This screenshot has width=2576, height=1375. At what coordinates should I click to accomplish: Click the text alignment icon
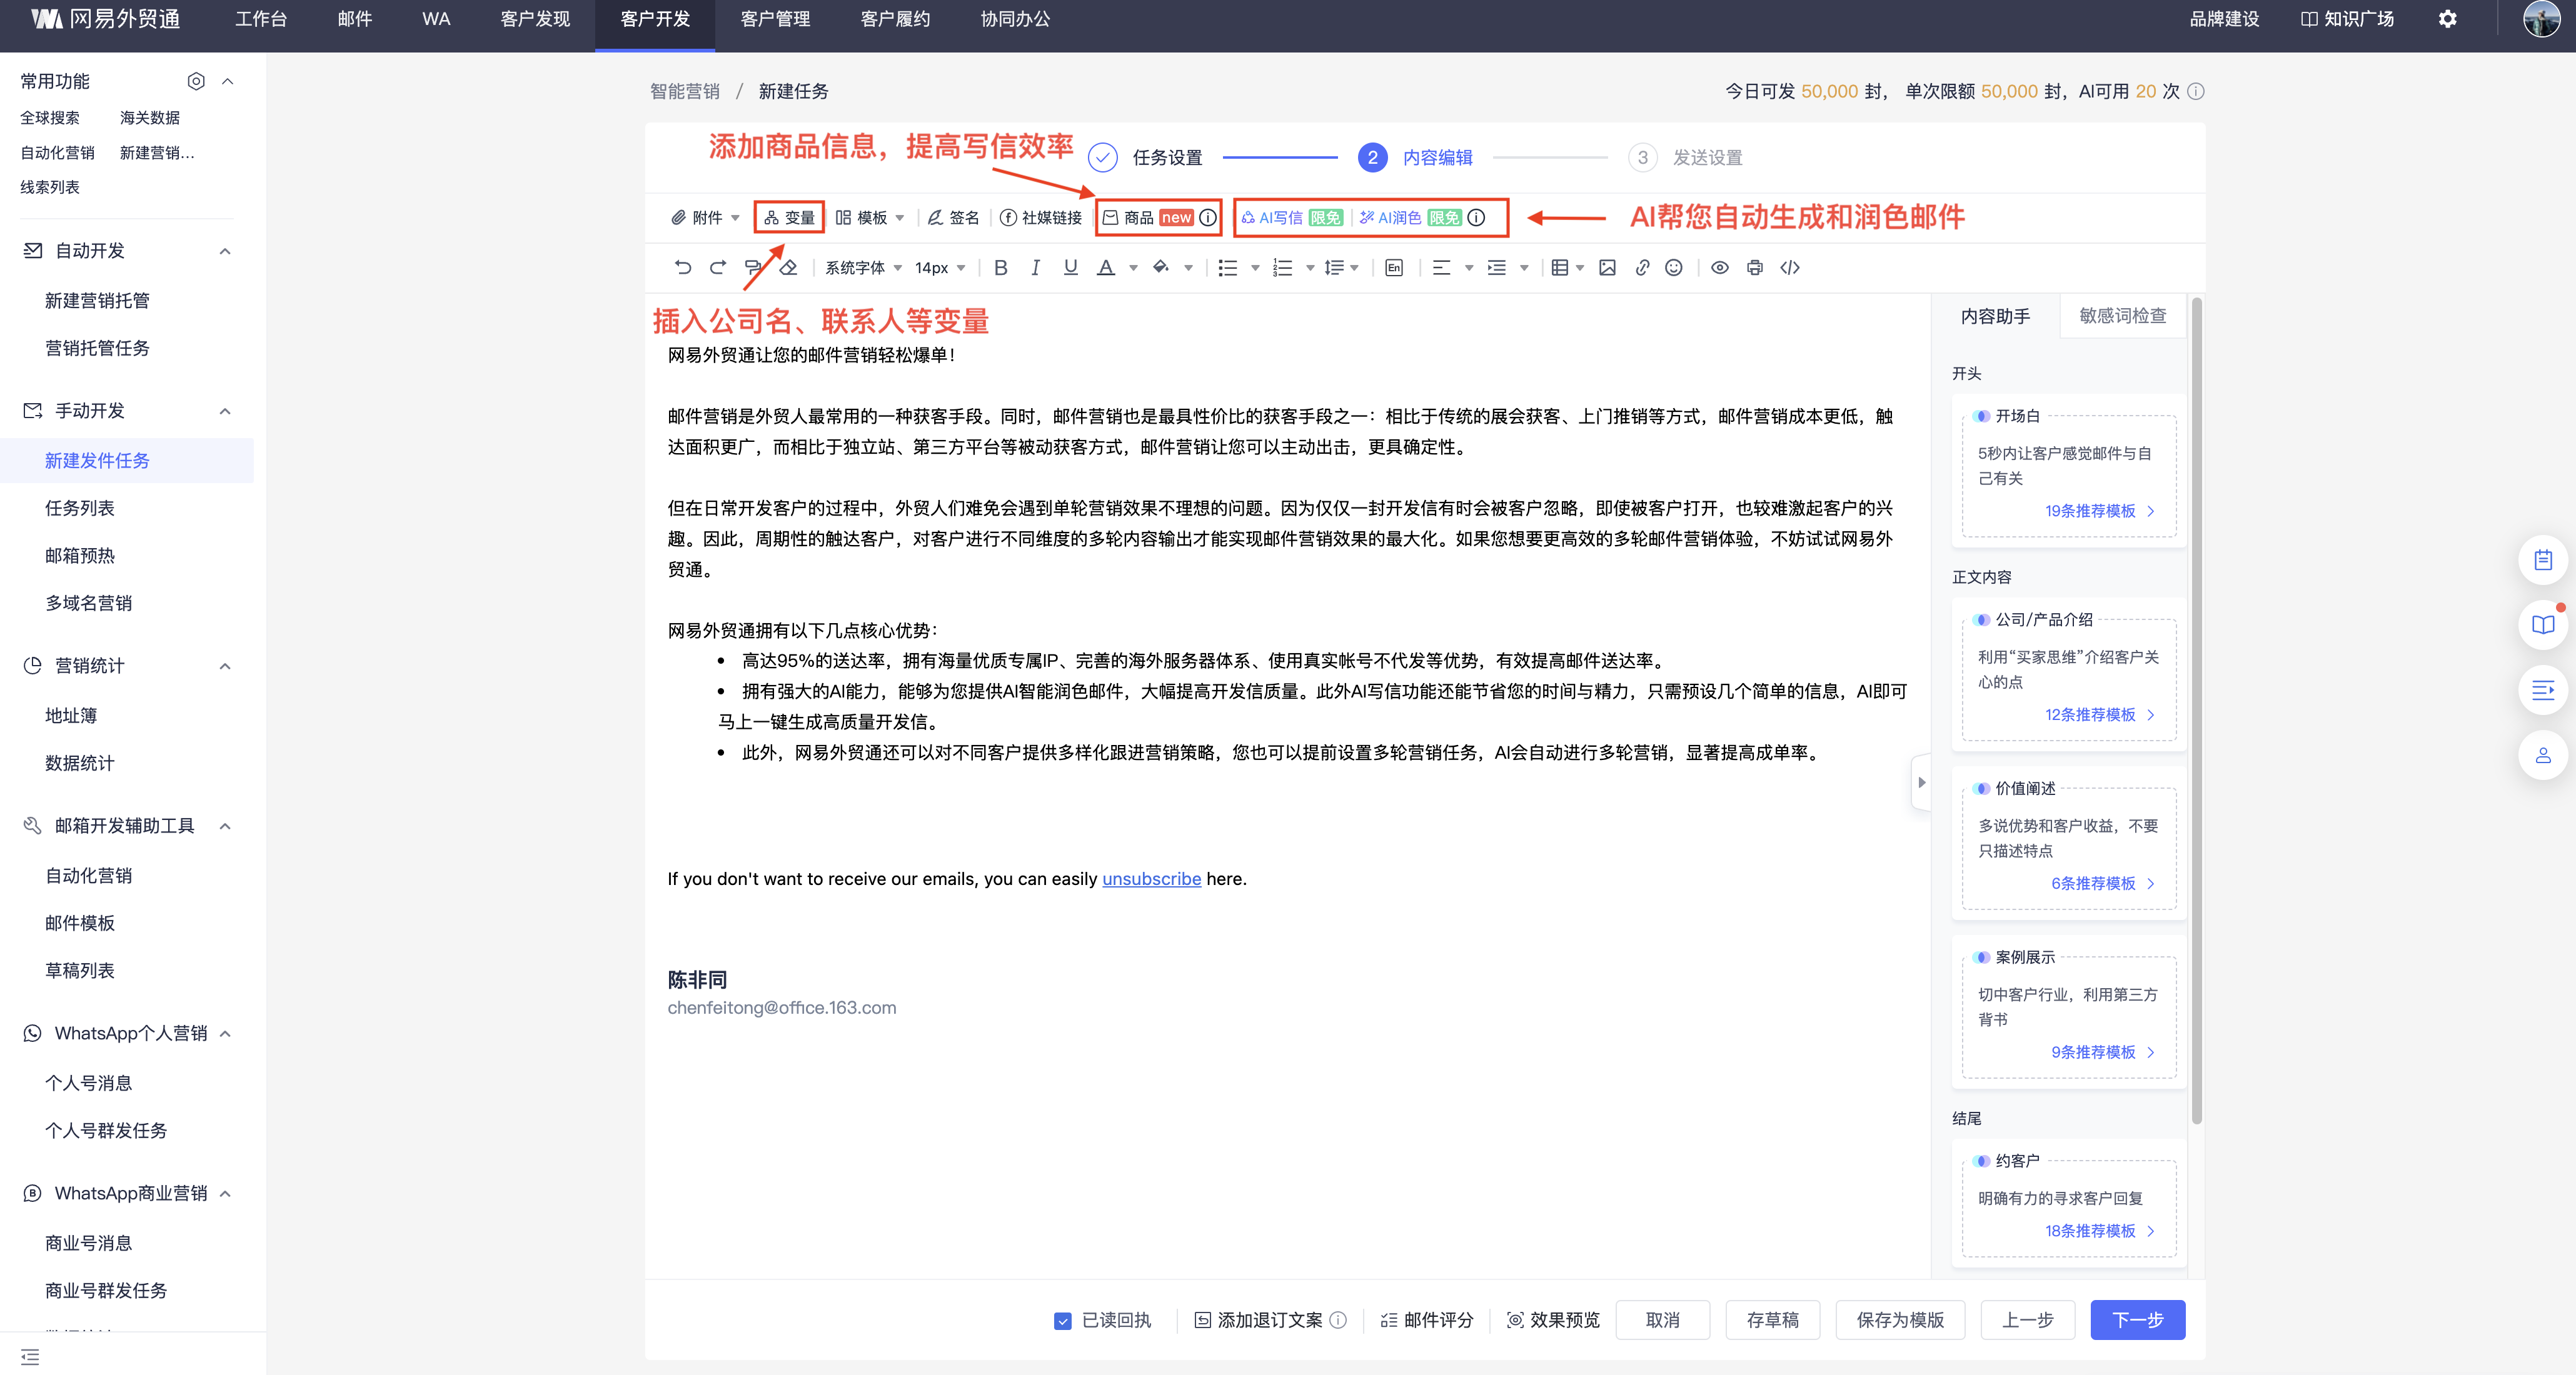pyautogui.click(x=1441, y=267)
